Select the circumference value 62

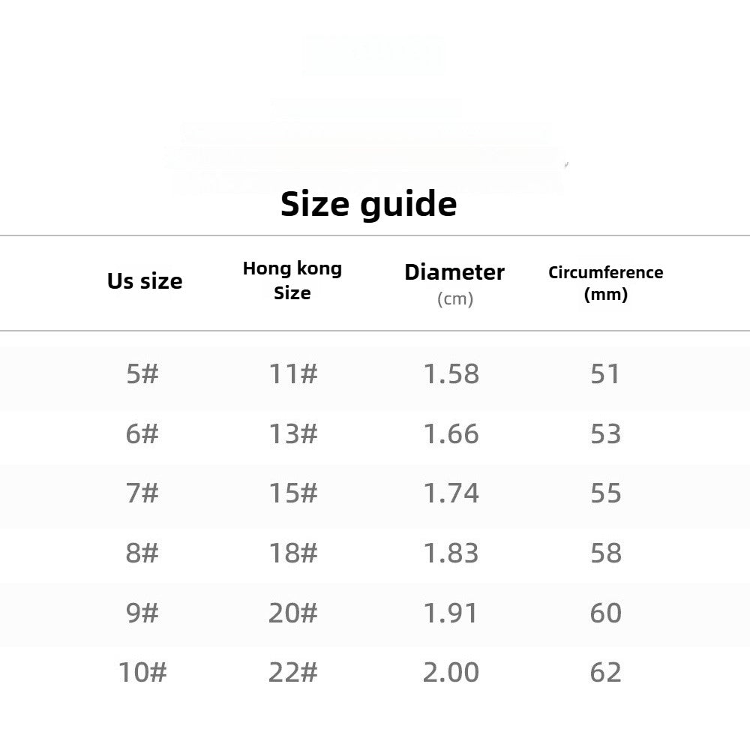coord(605,673)
